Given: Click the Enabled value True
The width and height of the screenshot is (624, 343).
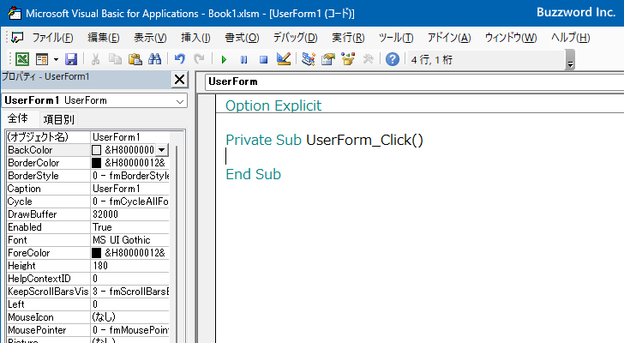Looking at the screenshot, I should point(102,227).
